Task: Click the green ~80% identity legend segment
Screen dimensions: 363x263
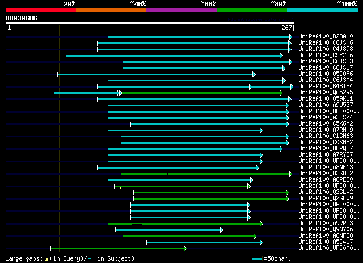Action: (252, 10)
